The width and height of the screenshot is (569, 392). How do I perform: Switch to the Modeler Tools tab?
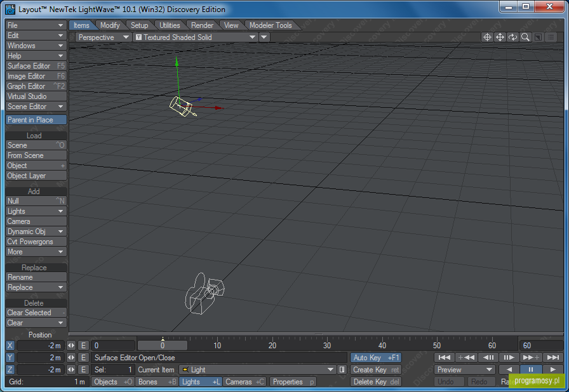tap(271, 25)
